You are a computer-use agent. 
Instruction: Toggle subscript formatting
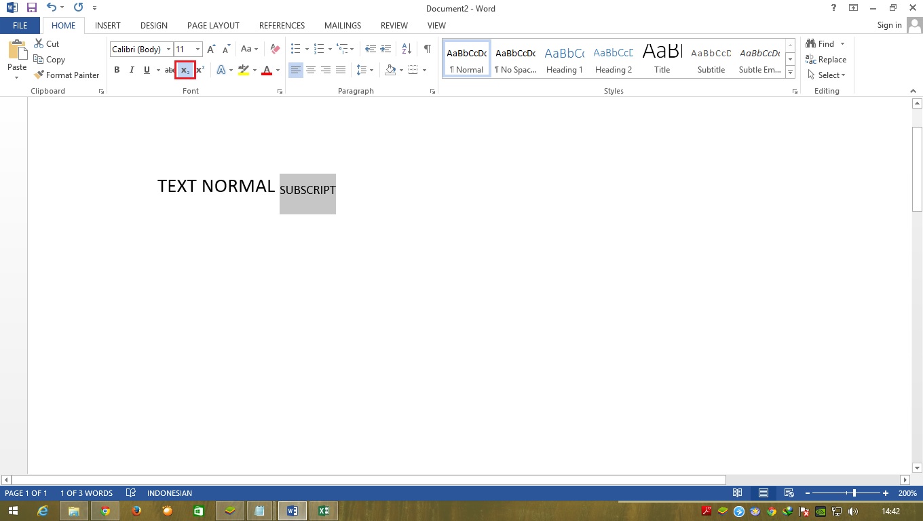click(185, 70)
